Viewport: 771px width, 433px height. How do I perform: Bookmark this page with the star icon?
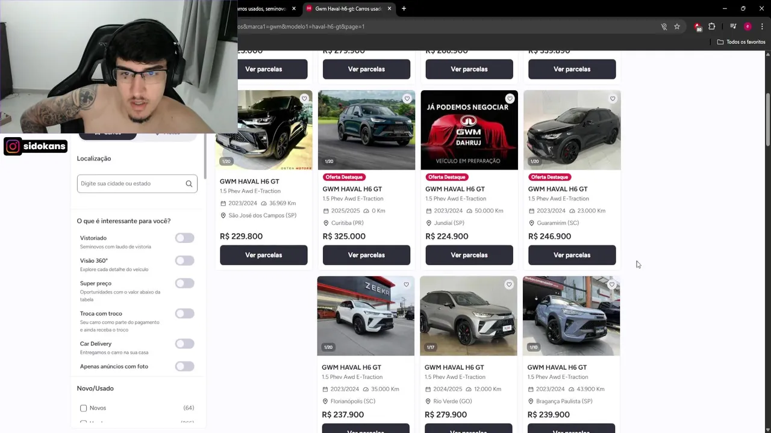click(677, 26)
